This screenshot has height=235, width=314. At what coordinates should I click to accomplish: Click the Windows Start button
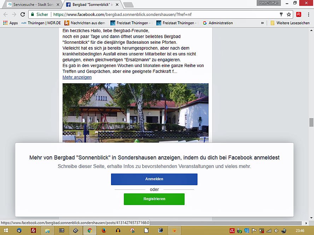click(x=6, y=230)
